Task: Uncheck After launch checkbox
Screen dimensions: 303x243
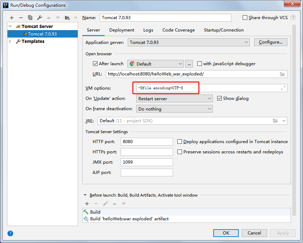Action: pyautogui.click(x=95, y=64)
